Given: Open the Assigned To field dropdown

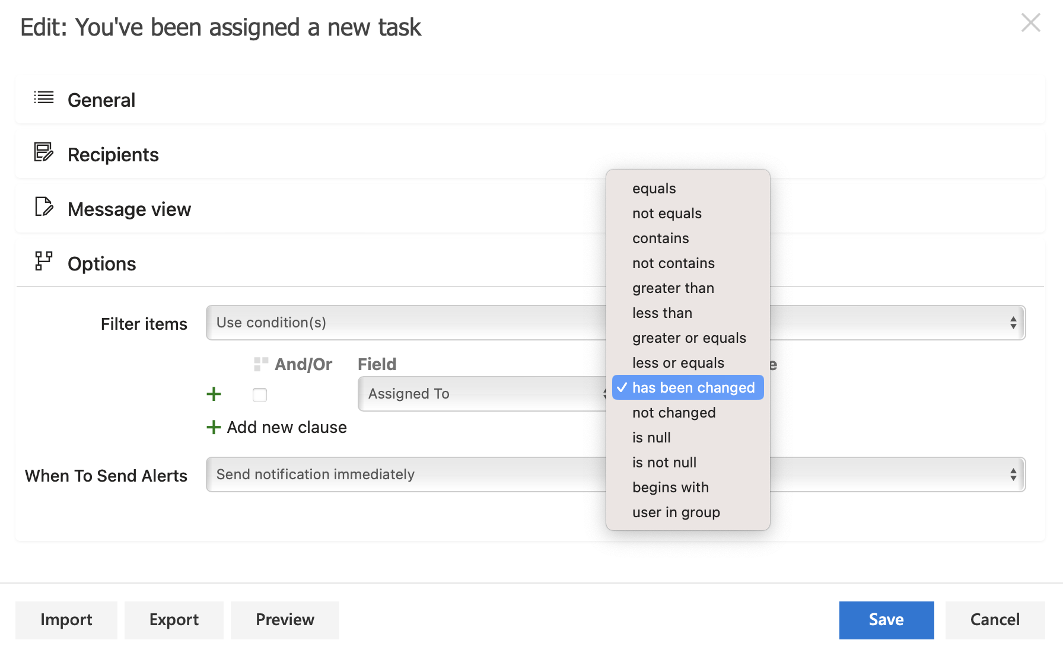Looking at the screenshot, I should pos(475,393).
